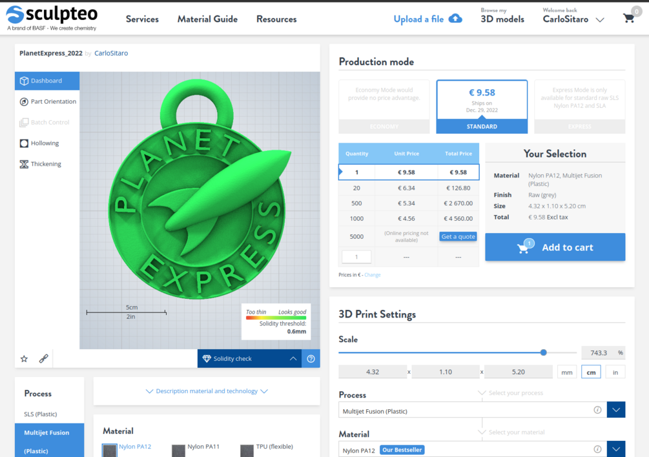
Task: Click the Nylon PA11 material swatch
Action: point(178,451)
